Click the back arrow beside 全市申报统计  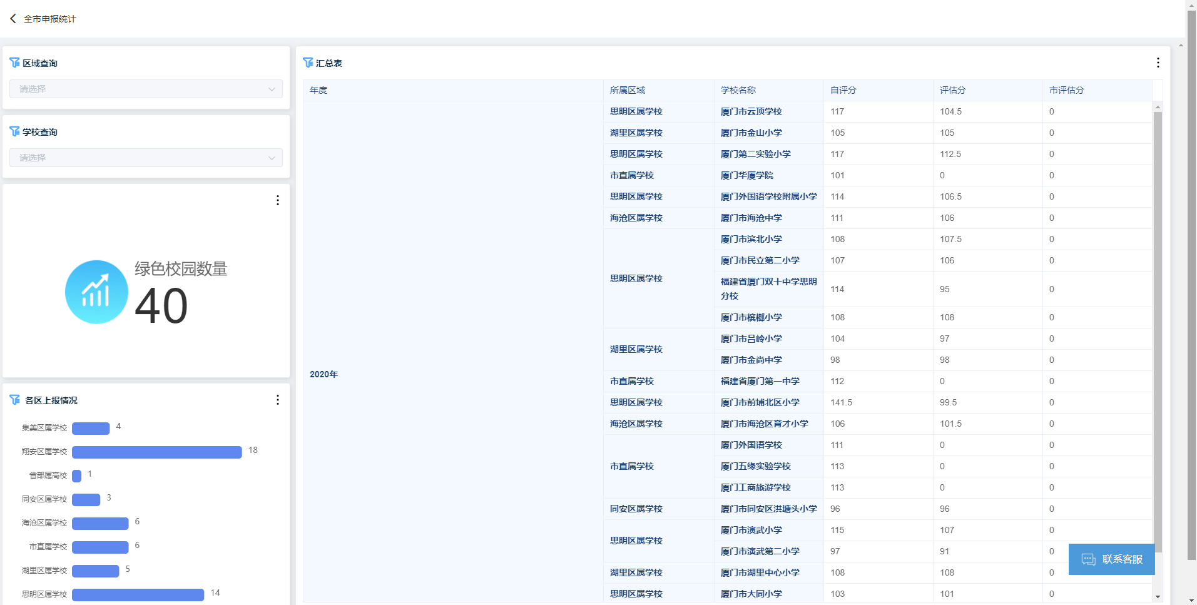13,18
